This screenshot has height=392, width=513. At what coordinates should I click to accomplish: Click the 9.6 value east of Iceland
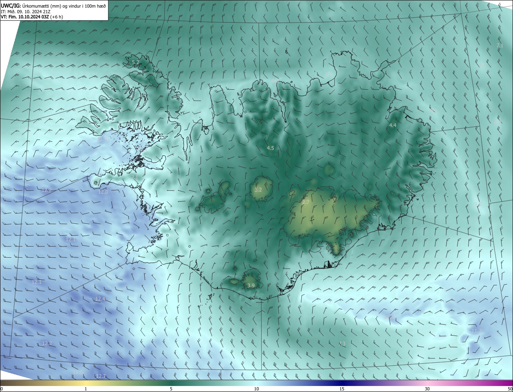coord(477,204)
